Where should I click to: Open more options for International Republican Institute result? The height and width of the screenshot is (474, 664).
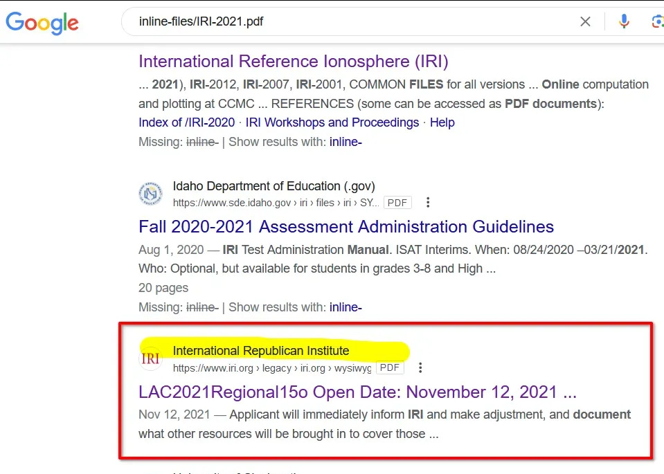pos(420,367)
